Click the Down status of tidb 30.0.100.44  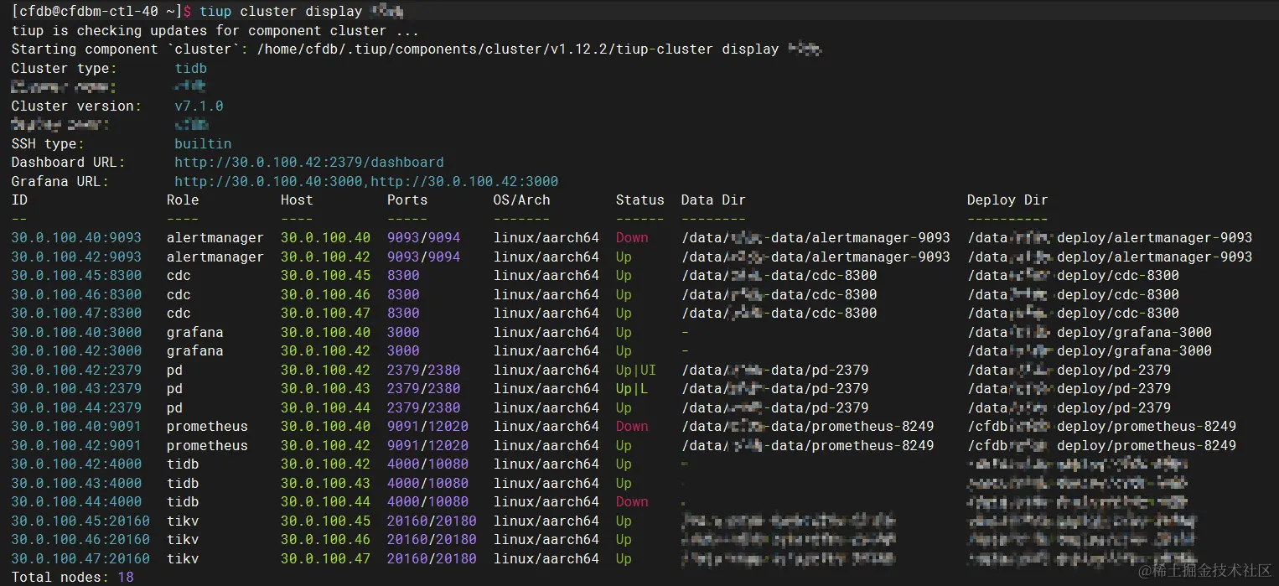632,502
